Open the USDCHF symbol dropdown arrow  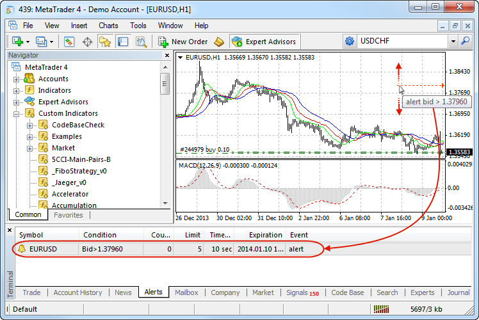pyautogui.click(x=454, y=41)
